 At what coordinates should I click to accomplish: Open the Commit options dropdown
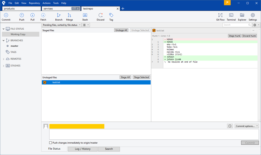[247, 126]
